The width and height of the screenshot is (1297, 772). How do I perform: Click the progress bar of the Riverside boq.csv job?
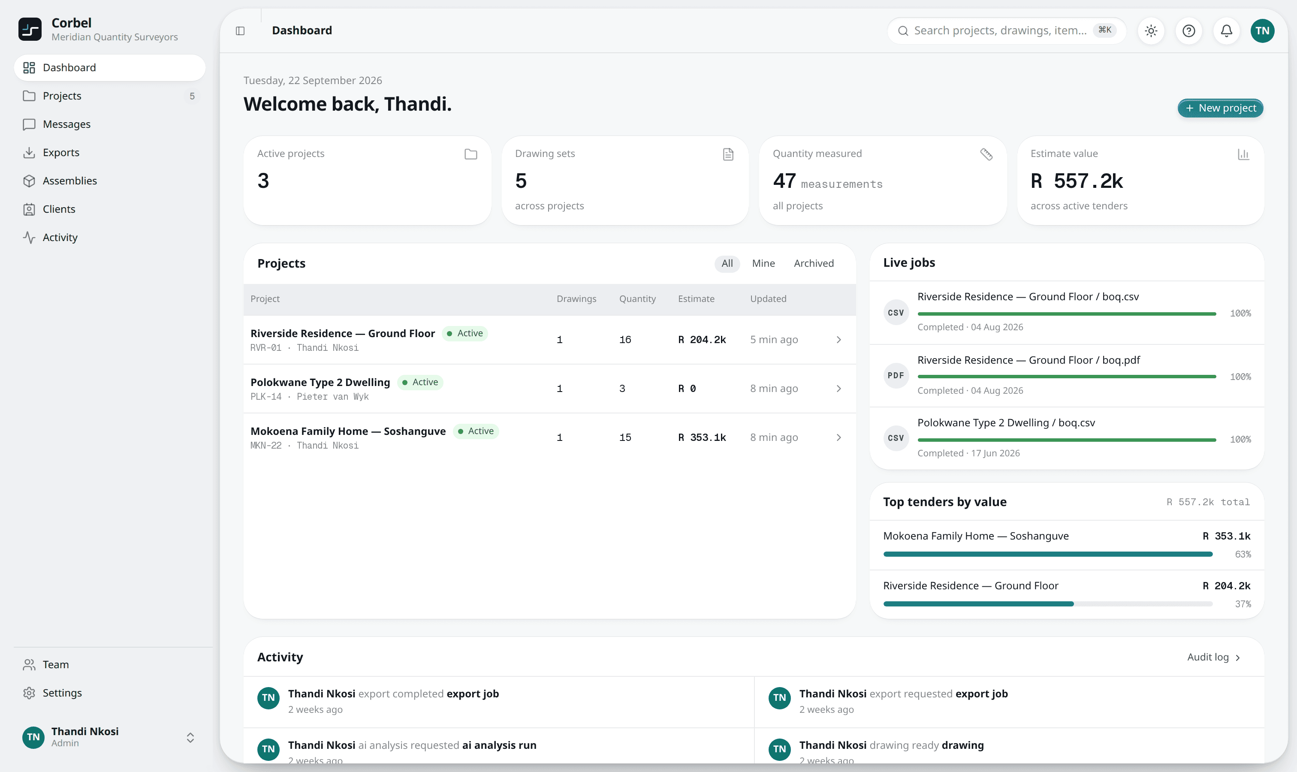(x=1067, y=314)
